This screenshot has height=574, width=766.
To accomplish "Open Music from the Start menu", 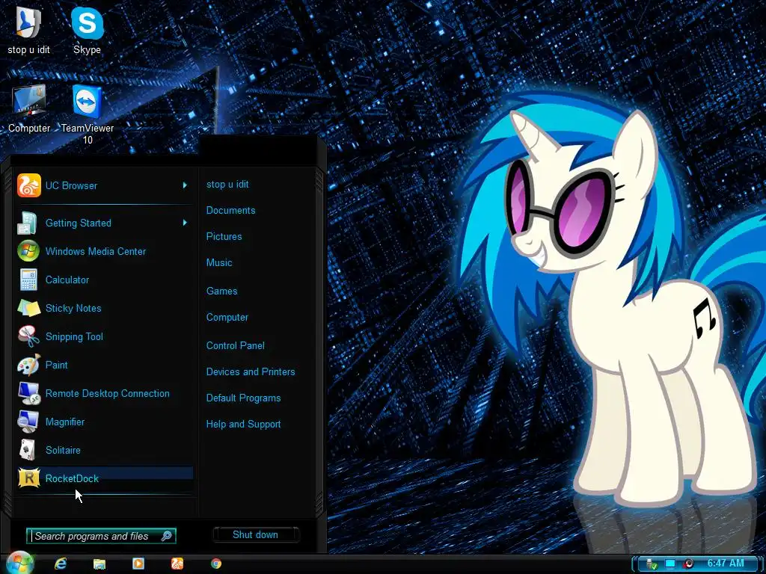I will pos(219,262).
